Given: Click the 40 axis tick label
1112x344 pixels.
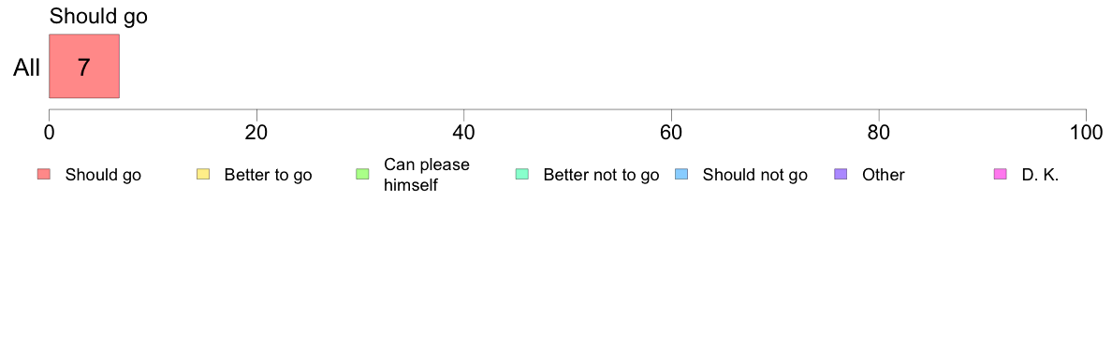Looking at the screenshot, I should (464, 133).
